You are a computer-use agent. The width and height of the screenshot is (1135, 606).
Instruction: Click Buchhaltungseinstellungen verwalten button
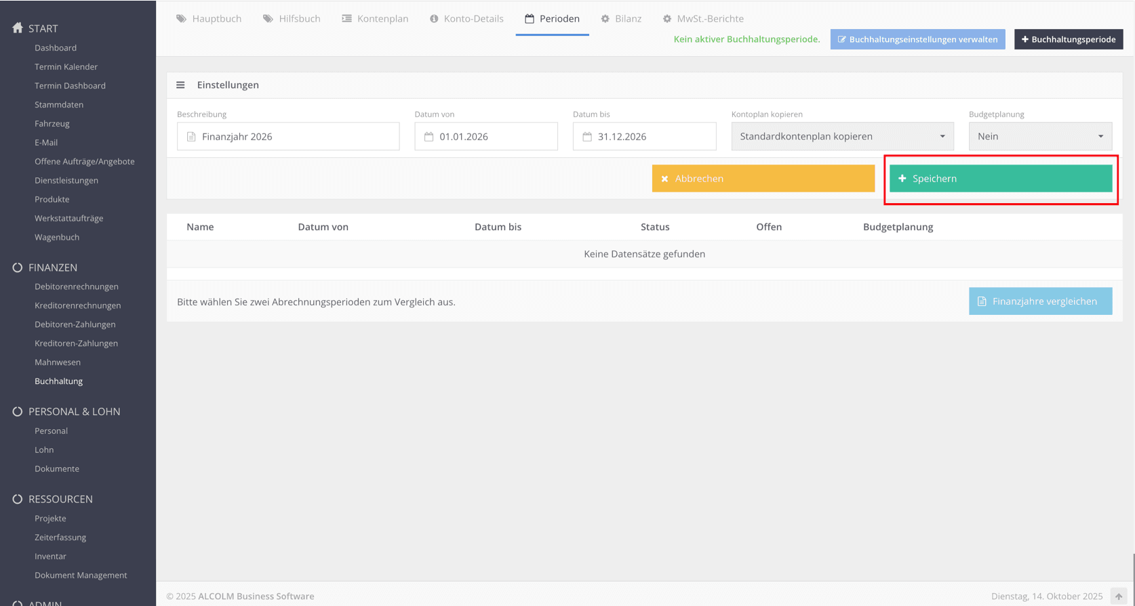pyautogui.click(x=917, y=39)
